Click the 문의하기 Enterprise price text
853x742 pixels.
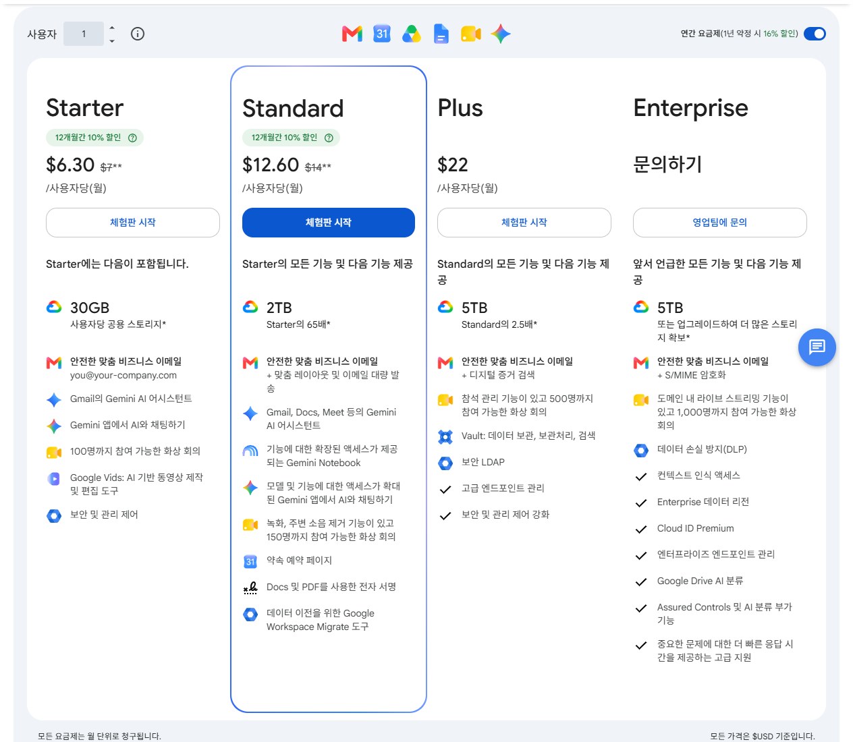tap(667, 164)
